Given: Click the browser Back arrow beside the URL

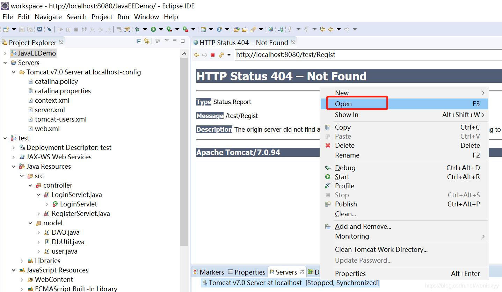Looking at the screenshot, I should 197,55.
